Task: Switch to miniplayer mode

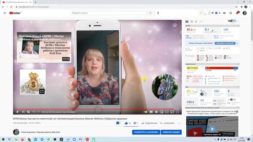Action: point(162,112)
